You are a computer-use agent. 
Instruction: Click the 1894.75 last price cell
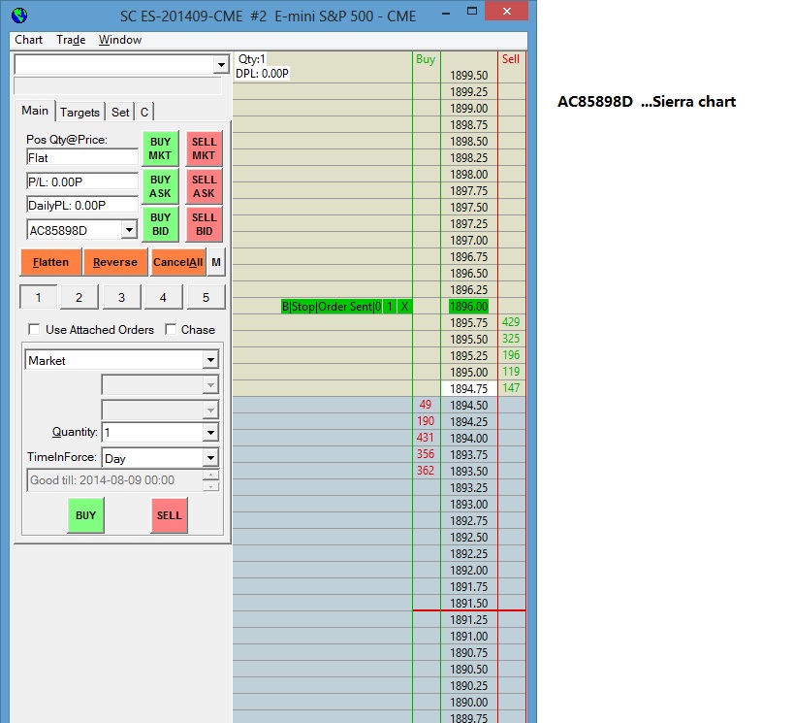tap(469, 388)
